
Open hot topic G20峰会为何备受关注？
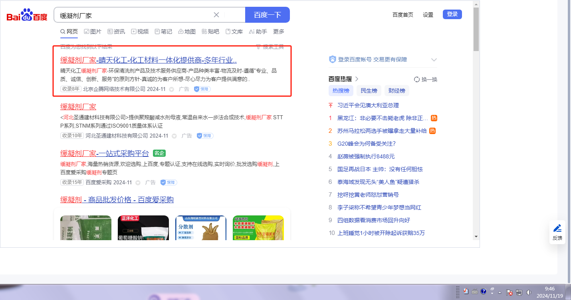tap(367, 144)
